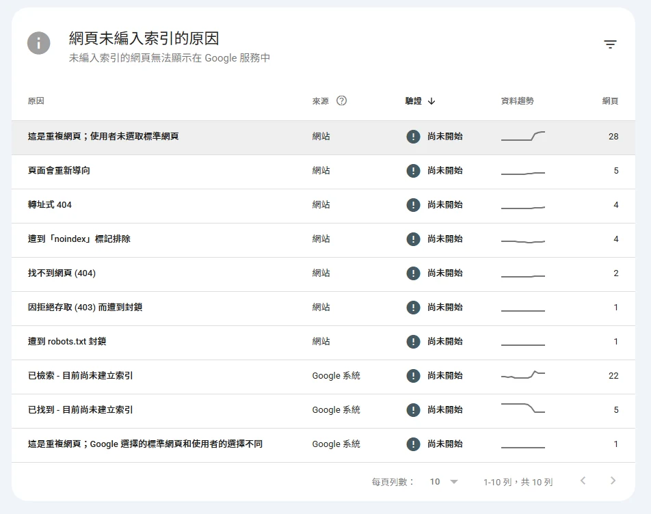Viewport: 651px width, 514px height.
Task: Click page count 5 in 已找到 row
Action: (x=616, y=410)
